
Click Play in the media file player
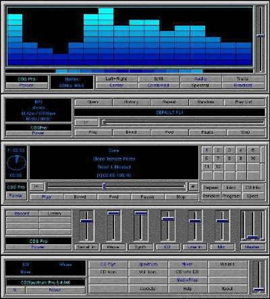tap(93, 132)
